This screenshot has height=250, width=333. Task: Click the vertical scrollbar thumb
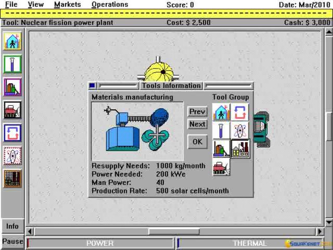(329, 126)
